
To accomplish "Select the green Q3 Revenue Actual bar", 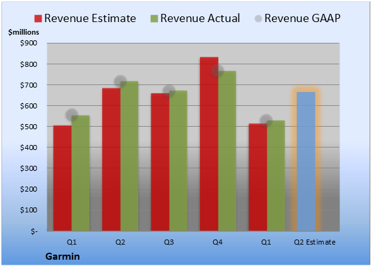I will point(178,161).
